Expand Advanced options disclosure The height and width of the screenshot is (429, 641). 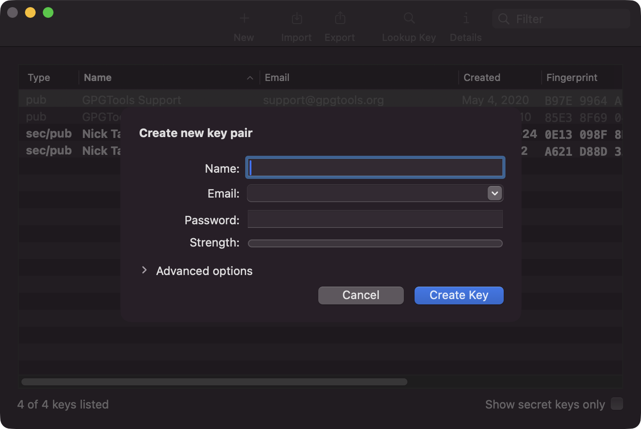(144, 270)
